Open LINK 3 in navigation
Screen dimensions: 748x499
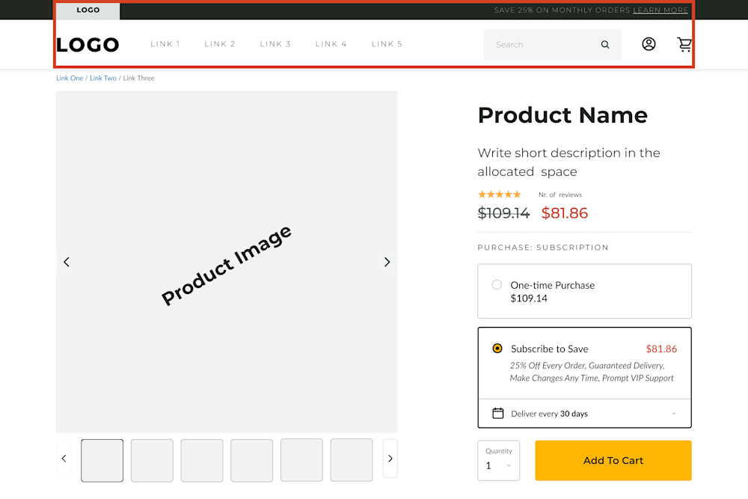(275, 44)
